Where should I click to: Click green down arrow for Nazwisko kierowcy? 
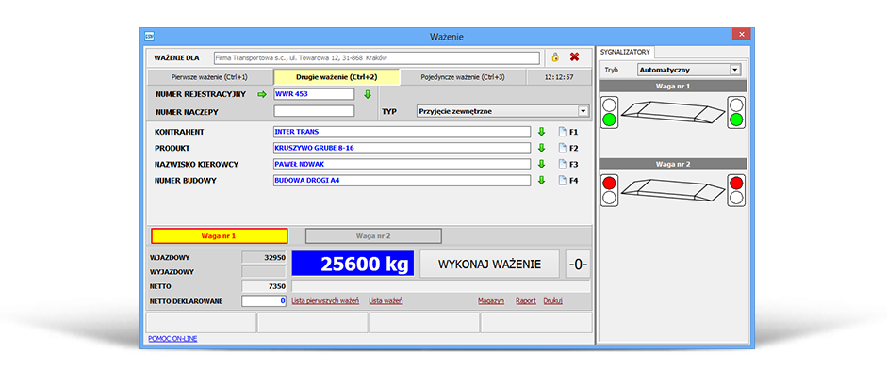(542, 164)
